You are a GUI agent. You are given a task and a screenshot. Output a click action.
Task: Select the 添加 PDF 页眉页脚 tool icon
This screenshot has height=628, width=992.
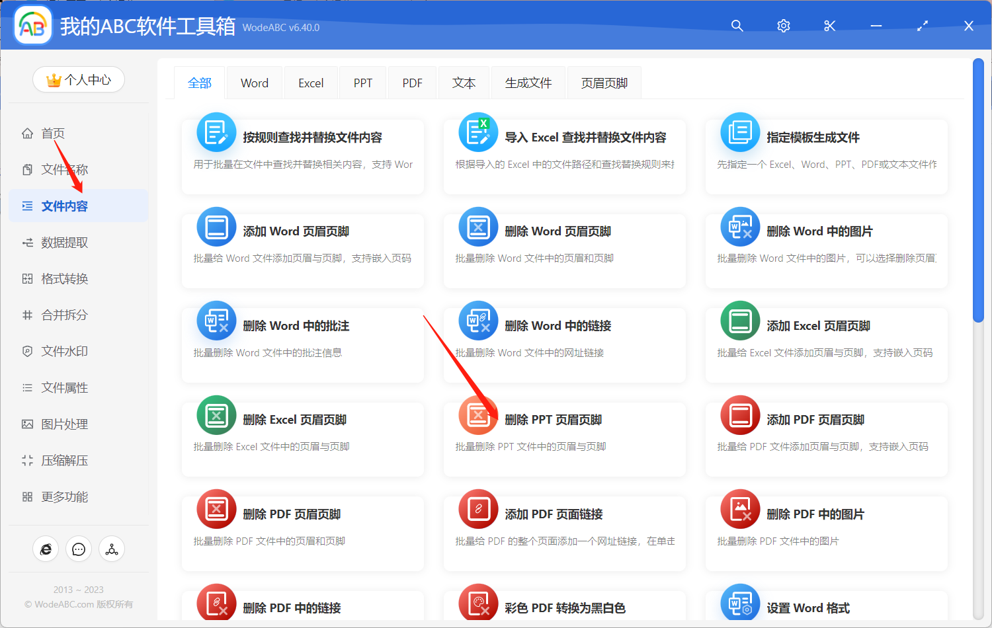coord(740,415)
